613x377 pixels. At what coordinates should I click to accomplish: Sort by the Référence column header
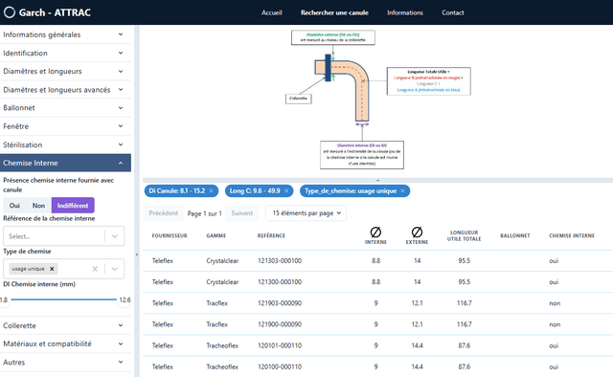[x=271, y=235]
